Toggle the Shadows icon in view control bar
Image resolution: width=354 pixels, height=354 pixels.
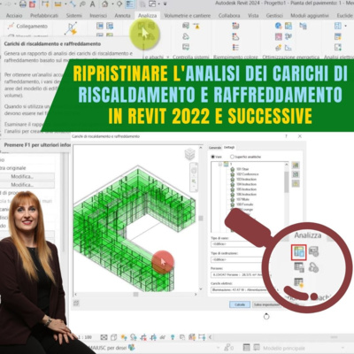point(134,337)
